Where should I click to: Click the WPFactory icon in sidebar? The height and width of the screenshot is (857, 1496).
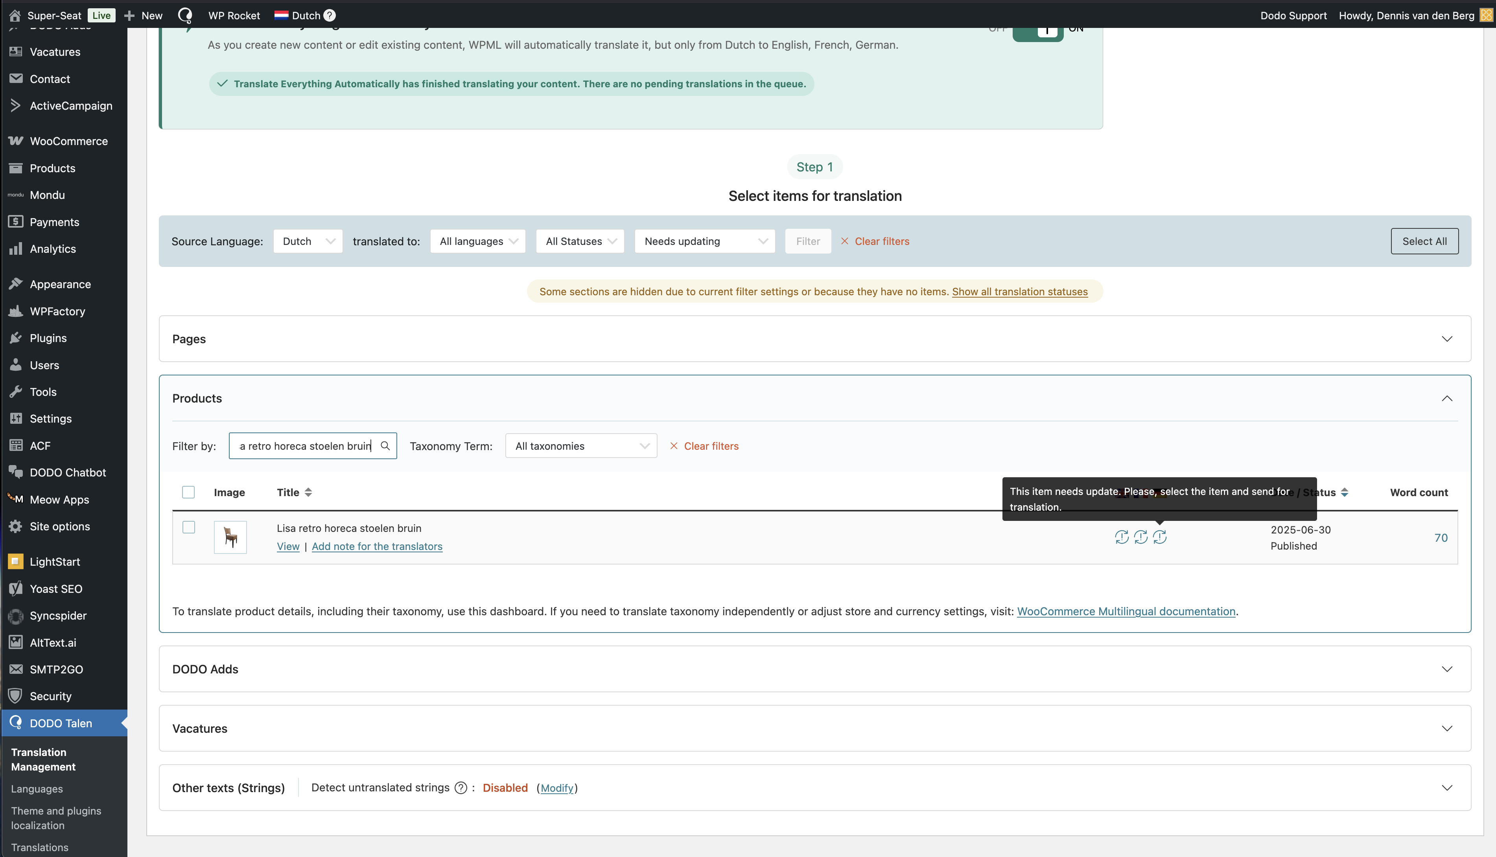click(x=16, y=311)
